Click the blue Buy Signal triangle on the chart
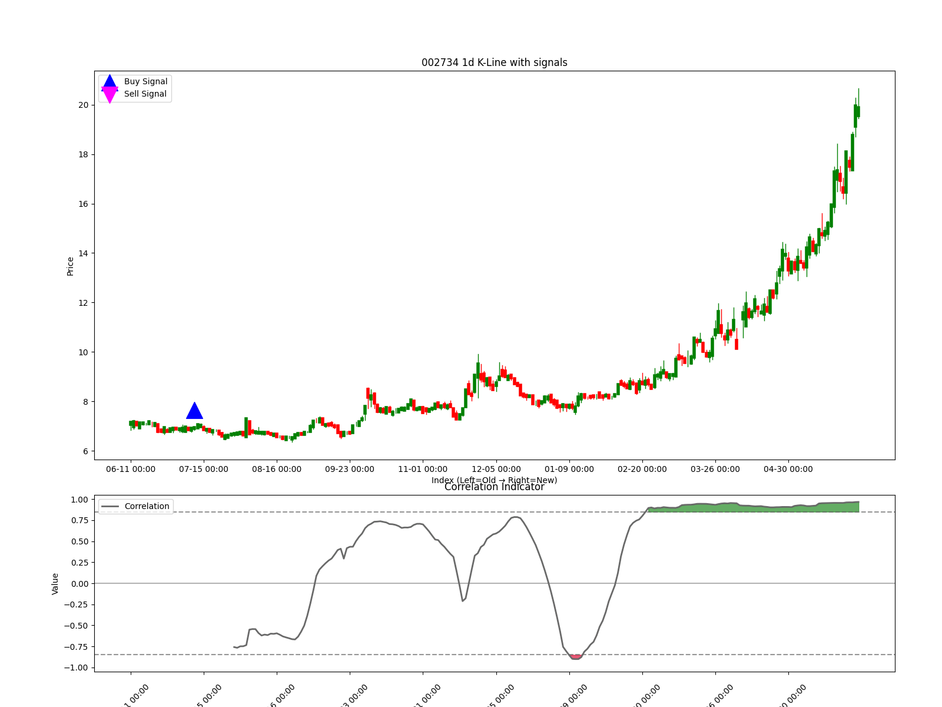 coord(194,411)
